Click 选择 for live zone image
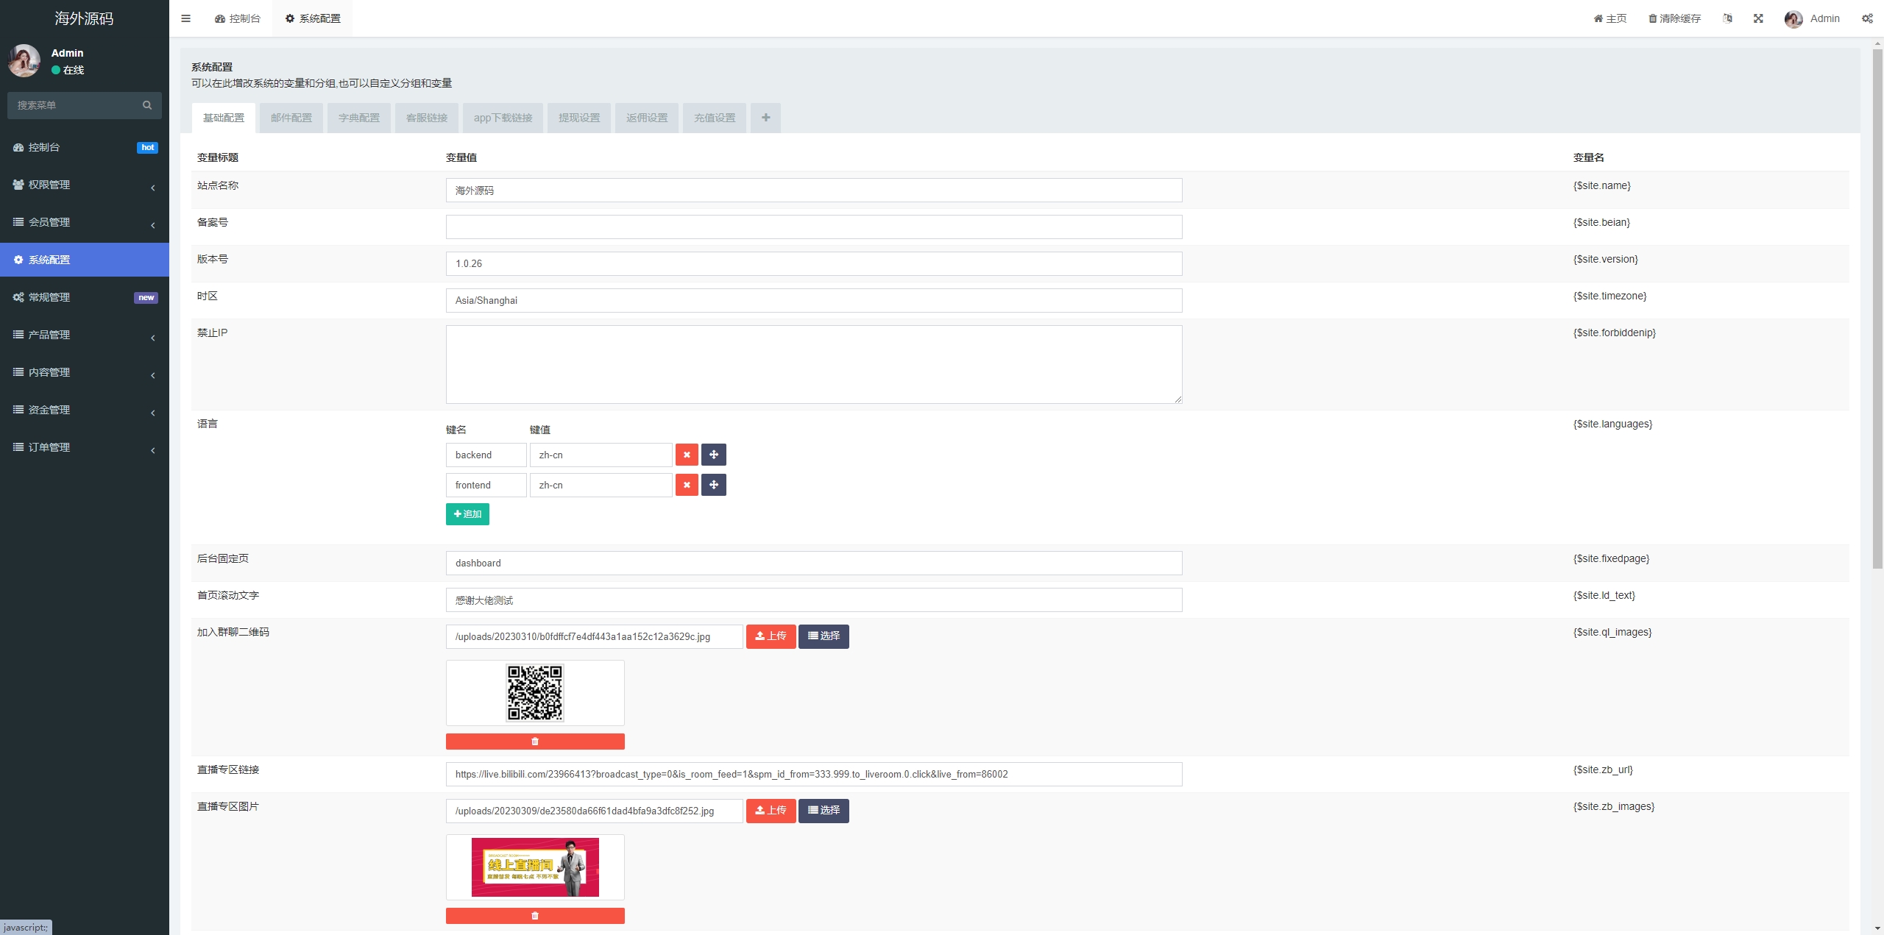The image size is (1884, 935). tap(823, 811)
